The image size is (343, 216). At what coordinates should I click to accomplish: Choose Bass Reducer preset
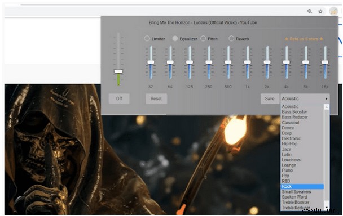coord(302,117)
